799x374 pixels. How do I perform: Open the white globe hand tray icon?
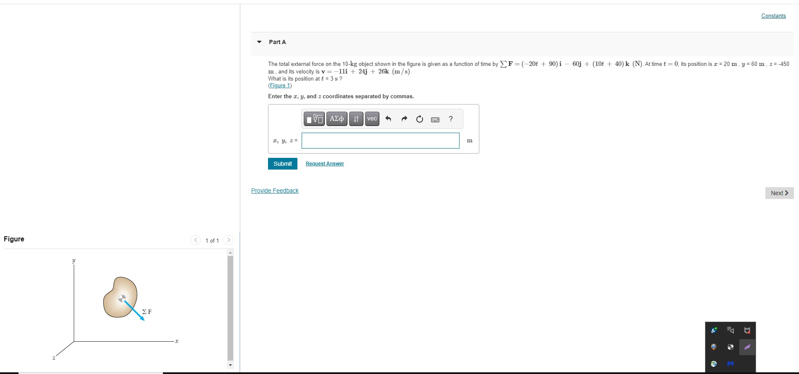(x=731, y=347)
